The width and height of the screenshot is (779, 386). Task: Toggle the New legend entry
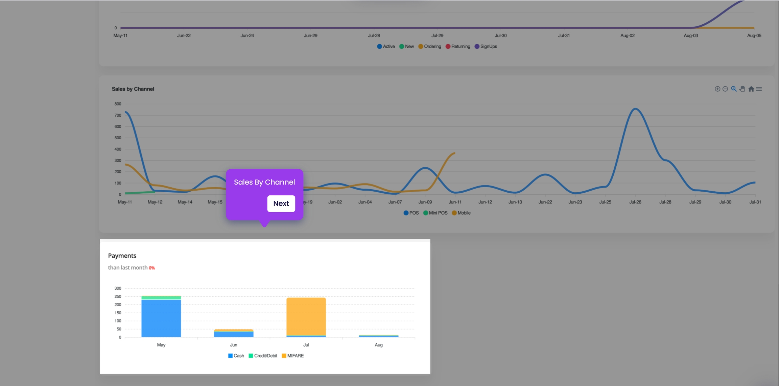(x=406, y=47)
